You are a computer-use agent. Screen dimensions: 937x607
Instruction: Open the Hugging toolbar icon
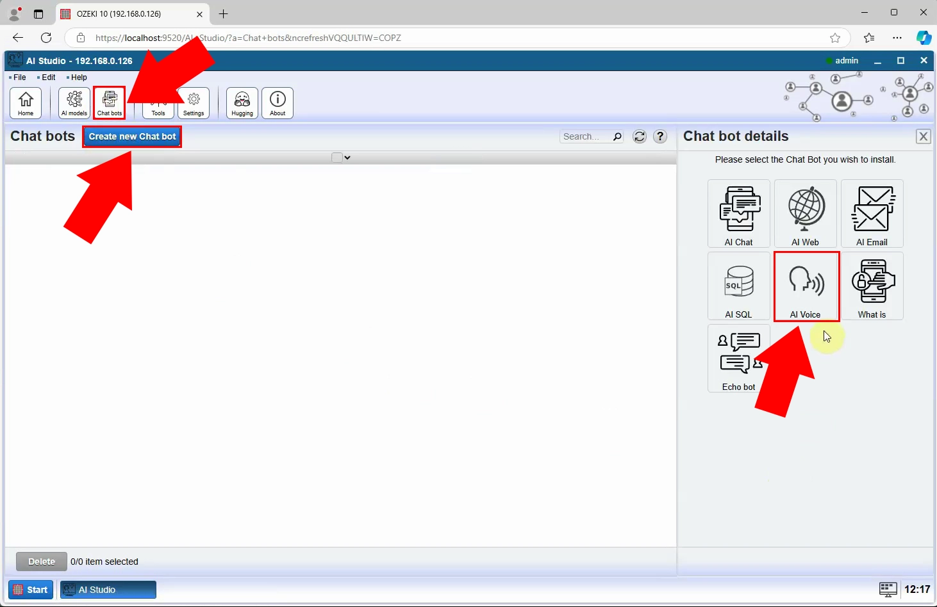(x=242, y=103)
